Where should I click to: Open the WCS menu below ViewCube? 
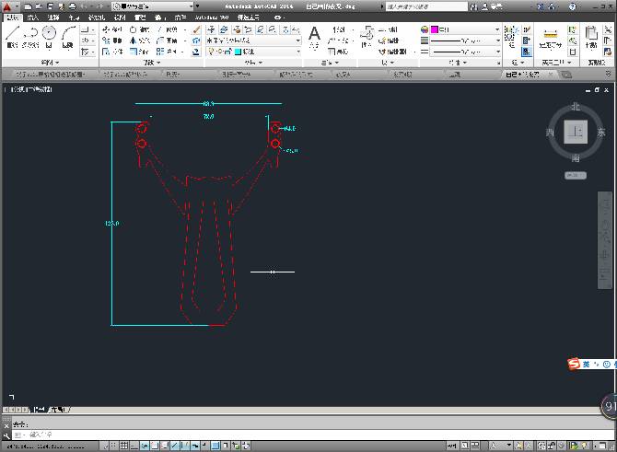(576, 176)
